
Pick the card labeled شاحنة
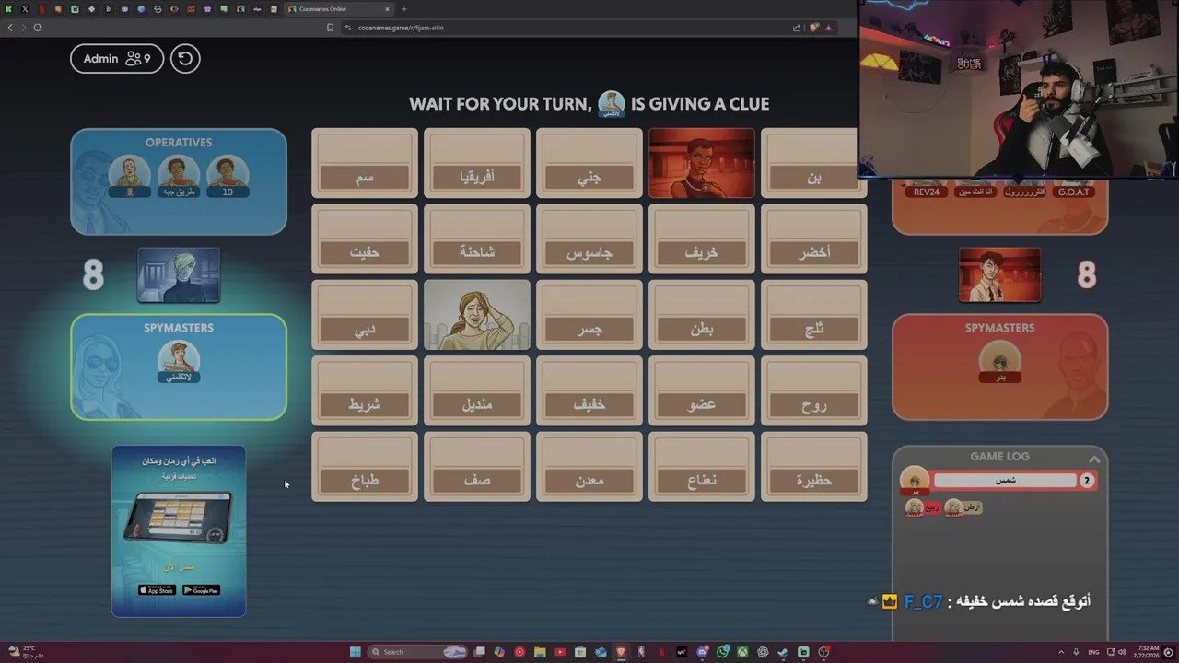click(477, 238)
